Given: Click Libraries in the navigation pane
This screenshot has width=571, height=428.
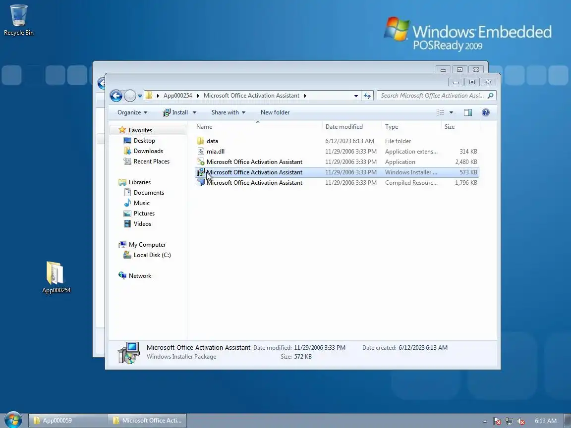Looking at the screenshot, I should click(139, 182).
